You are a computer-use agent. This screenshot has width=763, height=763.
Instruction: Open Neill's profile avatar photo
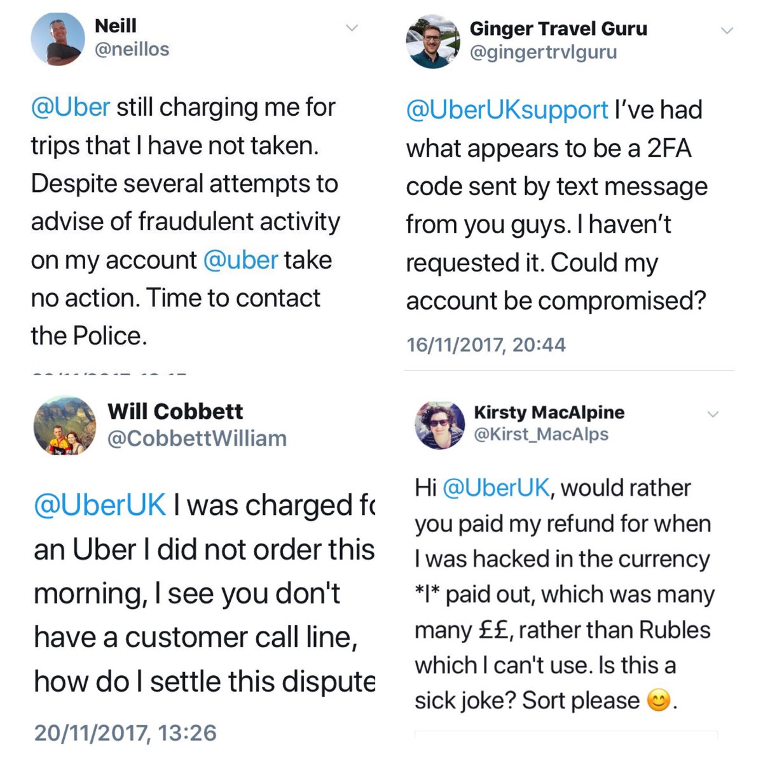coord(58,39)
